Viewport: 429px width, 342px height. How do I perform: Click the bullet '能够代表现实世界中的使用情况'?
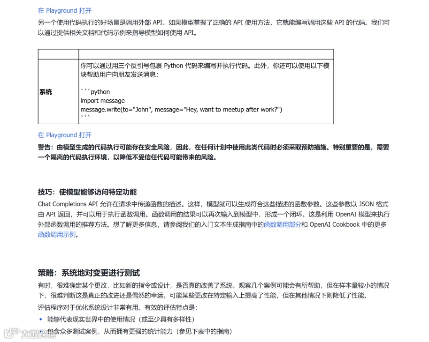pos(121,320)
